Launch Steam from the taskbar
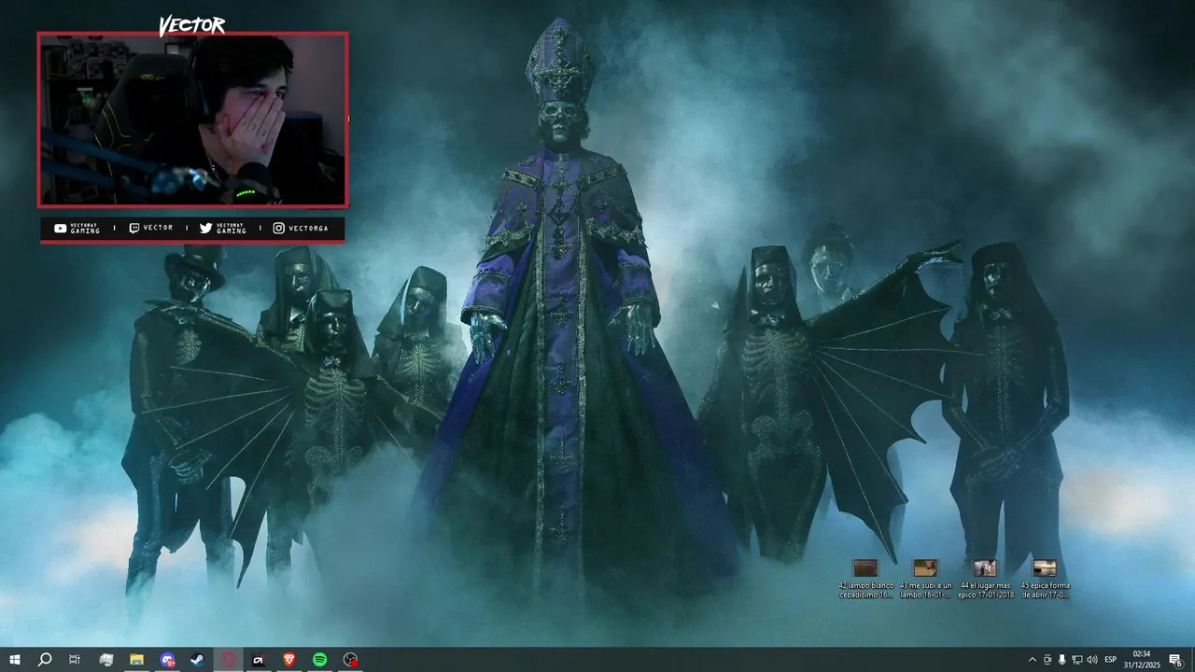 click(198, 660)
